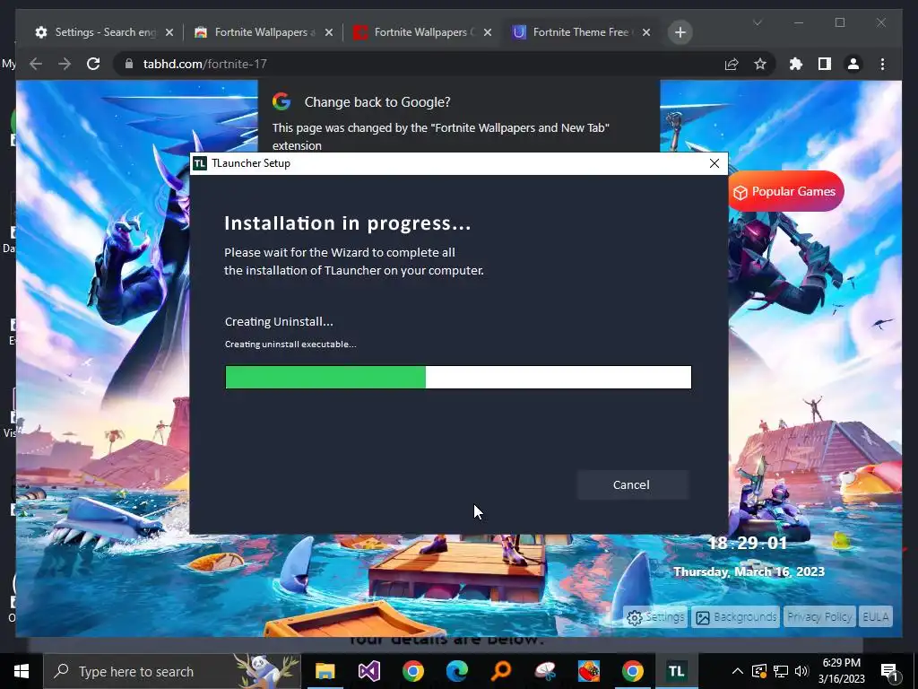The height and width of the screenshot is (689, 918).
Task: Open new tab page Settings
Action: click(655, 617)
